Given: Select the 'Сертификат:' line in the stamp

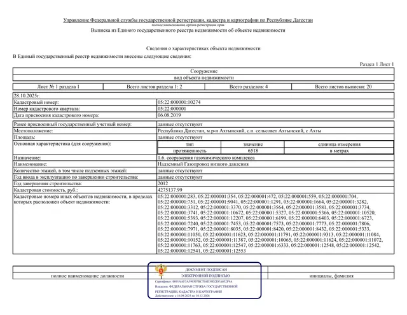Looking at the screenshot, I should pyautogui.click(x=193, y=281).
